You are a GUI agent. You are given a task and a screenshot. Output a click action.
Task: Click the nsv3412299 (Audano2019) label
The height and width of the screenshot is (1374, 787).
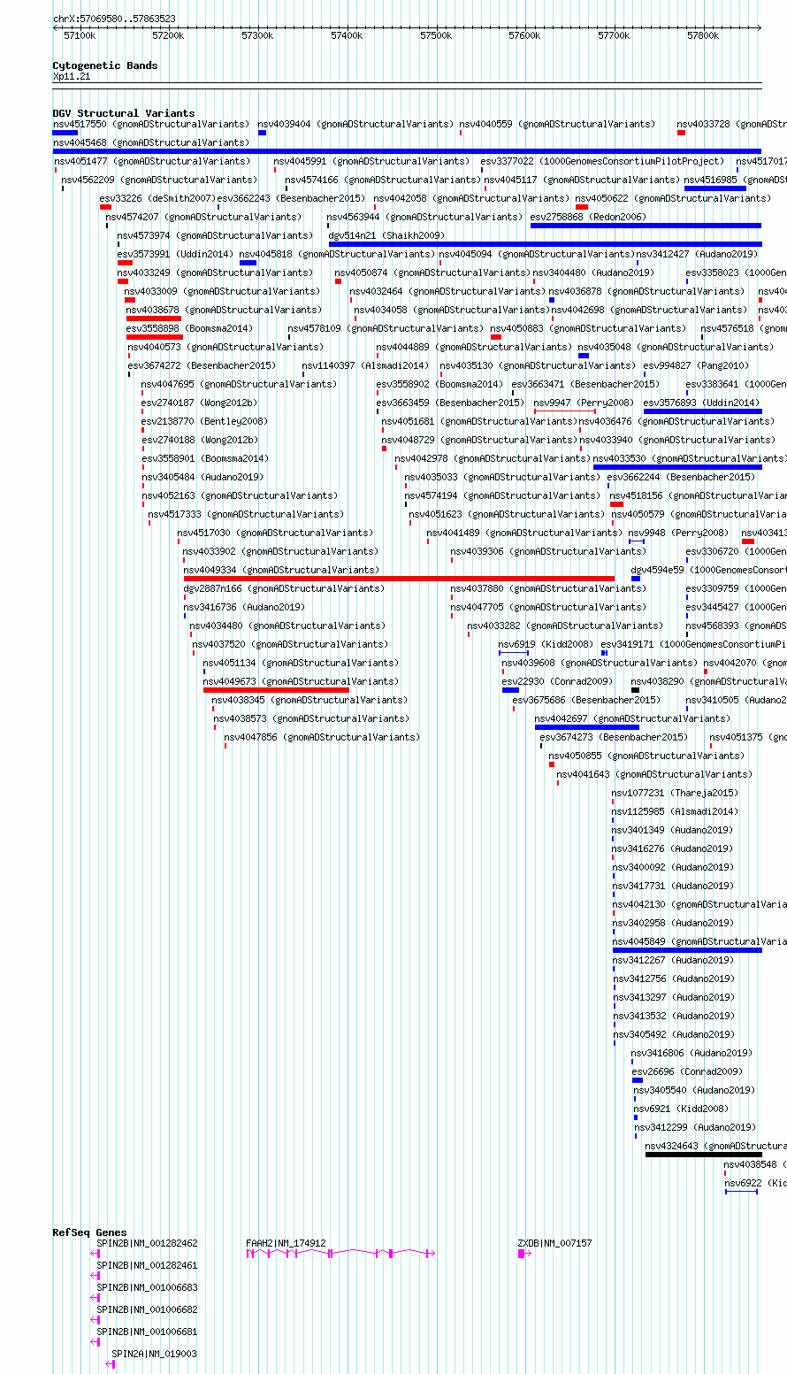pos(695,1127)
